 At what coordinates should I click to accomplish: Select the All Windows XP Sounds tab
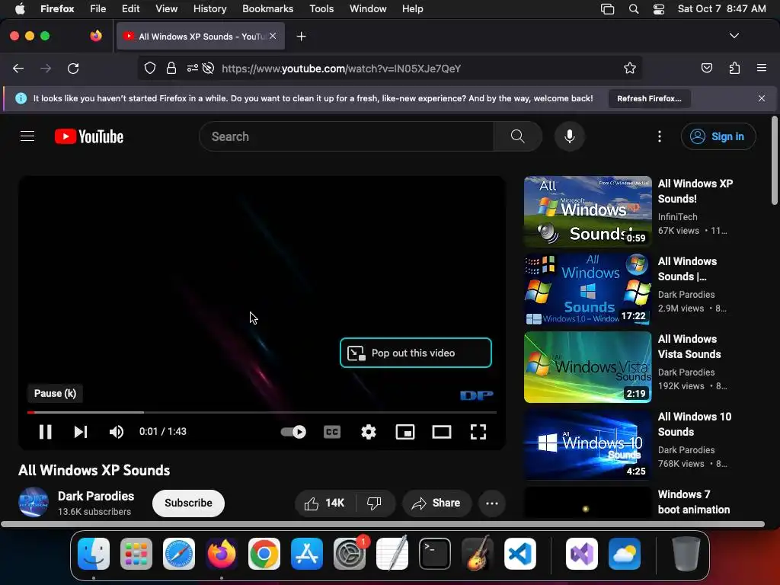click(200, 37)
